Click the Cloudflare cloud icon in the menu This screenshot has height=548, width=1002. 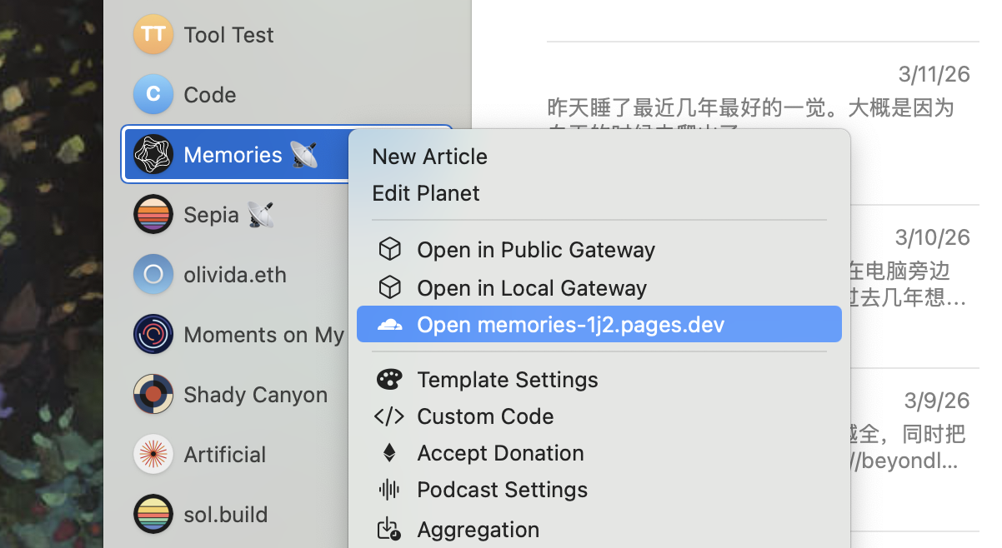388,324
